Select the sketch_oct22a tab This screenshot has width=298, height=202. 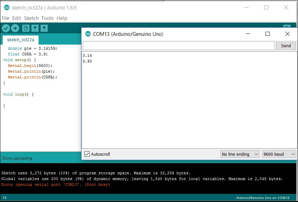(x=21, y=40)
